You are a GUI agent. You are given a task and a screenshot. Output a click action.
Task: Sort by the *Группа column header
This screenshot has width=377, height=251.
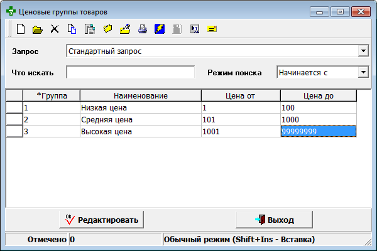52,95
